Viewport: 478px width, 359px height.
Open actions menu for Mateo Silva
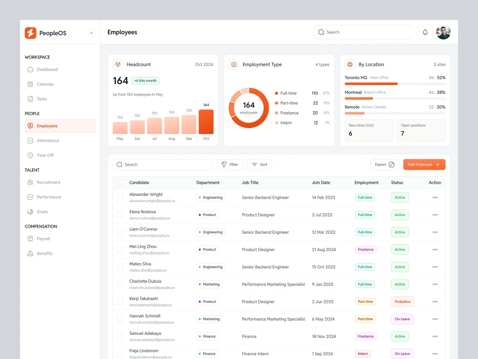(435, 267)
